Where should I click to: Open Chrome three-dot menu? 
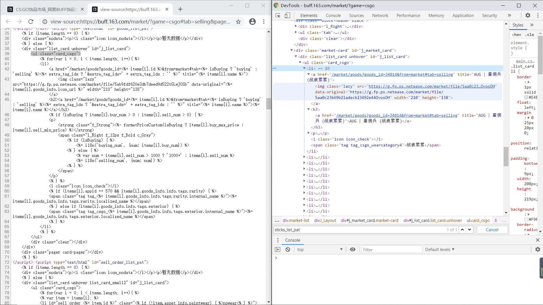click(x=264, y=21)
